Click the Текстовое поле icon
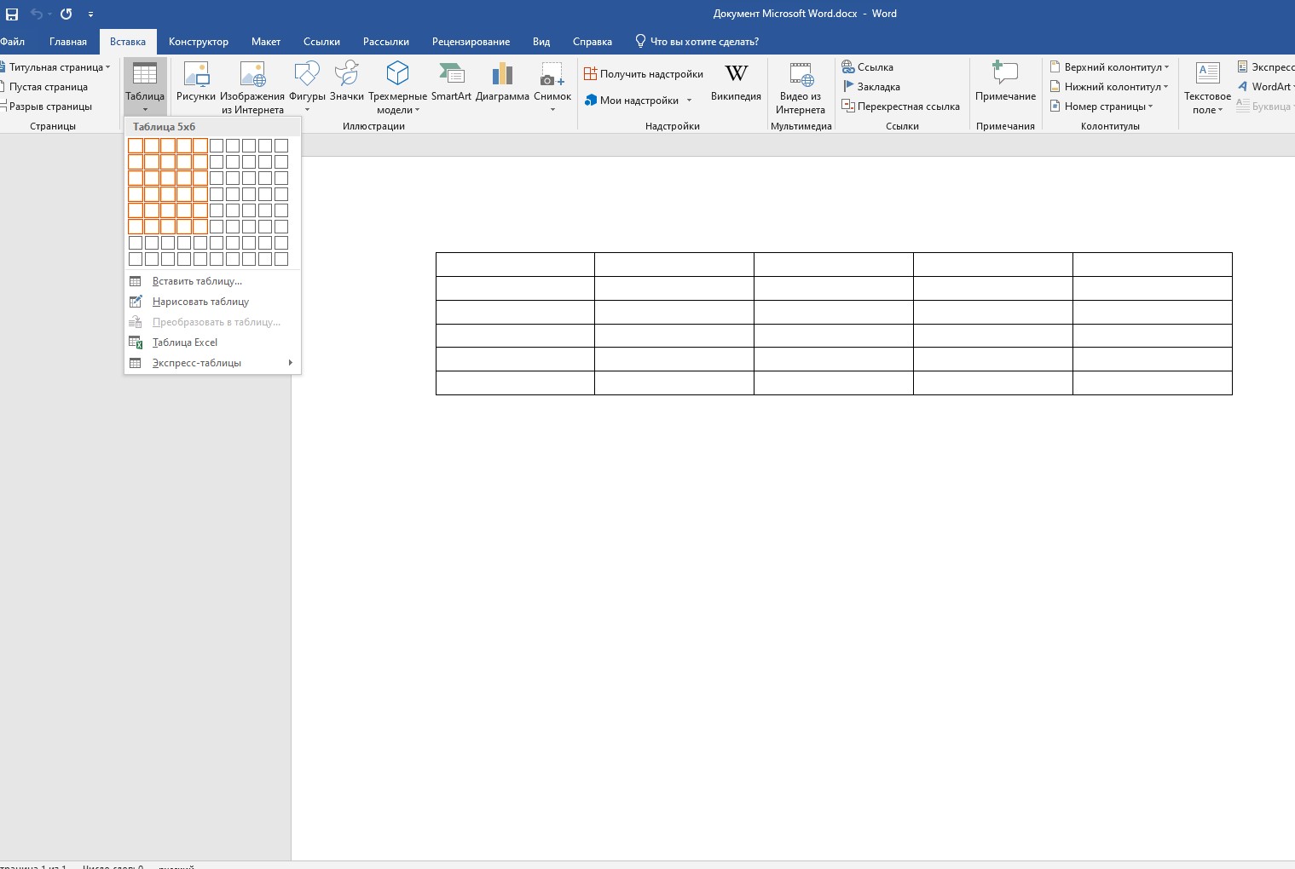 [1207, 73]
